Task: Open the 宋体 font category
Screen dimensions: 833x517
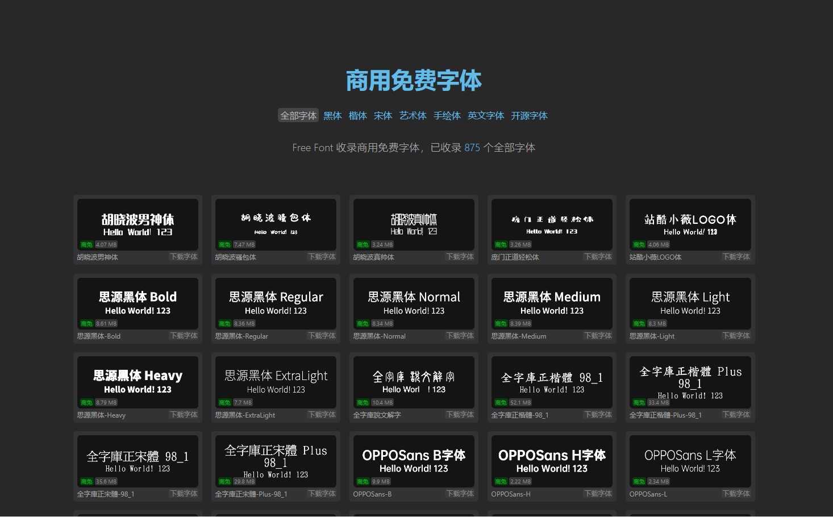Action: click(383, 116)
